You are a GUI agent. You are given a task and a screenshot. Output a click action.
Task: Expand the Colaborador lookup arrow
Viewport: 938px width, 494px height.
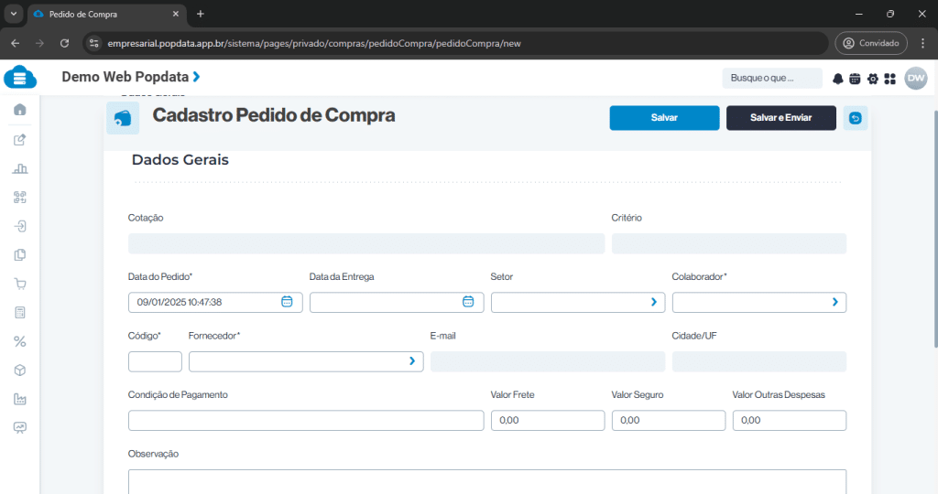834,302
